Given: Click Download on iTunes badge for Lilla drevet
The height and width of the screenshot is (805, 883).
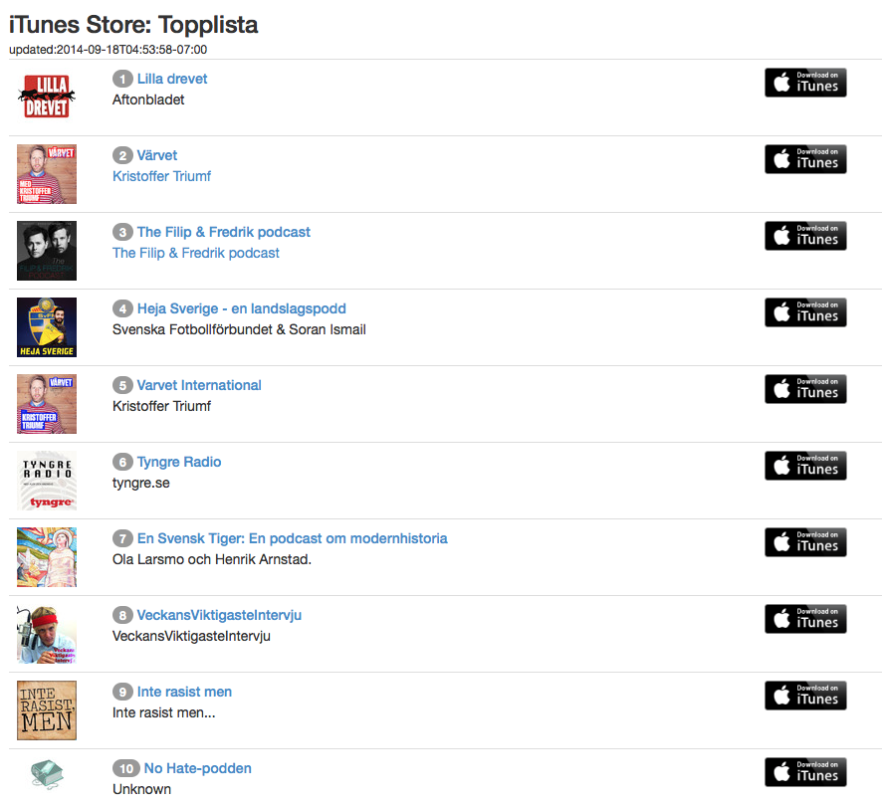Looking at the screenshot, I should click(805, 83).
